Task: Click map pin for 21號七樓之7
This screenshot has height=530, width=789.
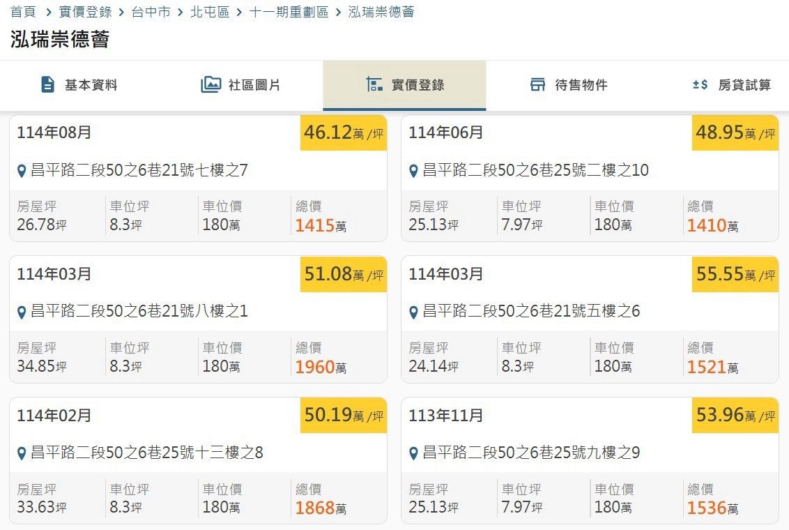Action: click(22, 171)
